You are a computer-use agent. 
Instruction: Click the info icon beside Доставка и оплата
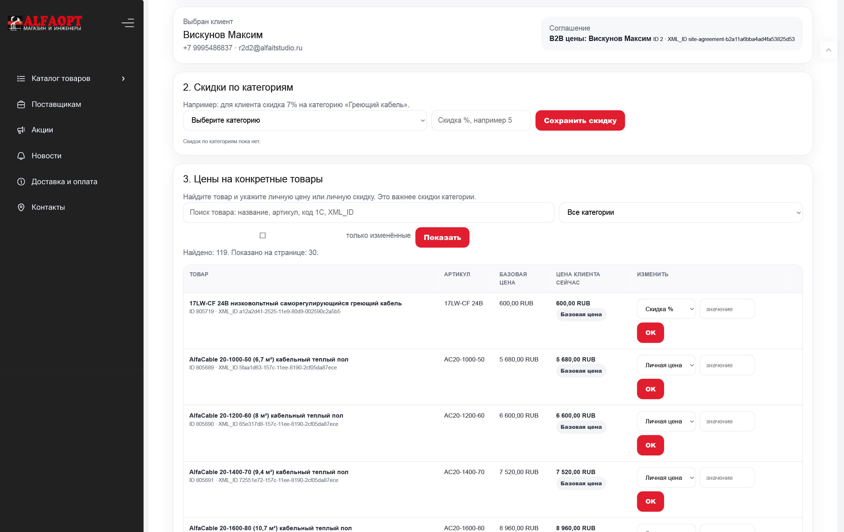coord(21,182)
